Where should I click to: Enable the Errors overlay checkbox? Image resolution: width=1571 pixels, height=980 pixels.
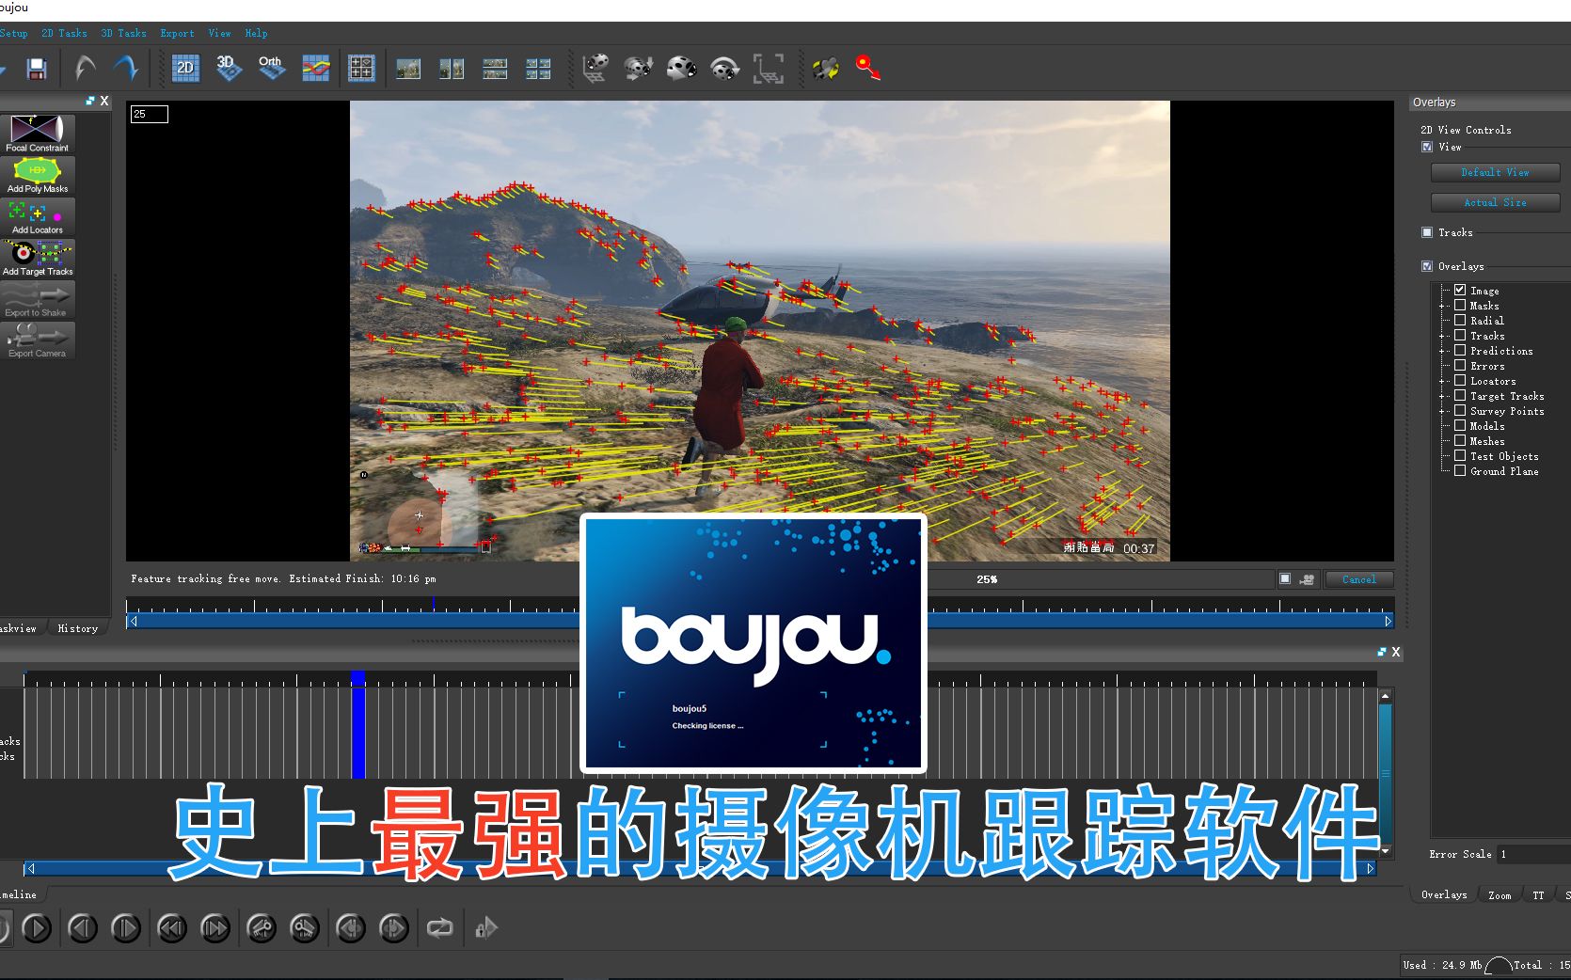pyautogui.click(x=1460, y=365)
